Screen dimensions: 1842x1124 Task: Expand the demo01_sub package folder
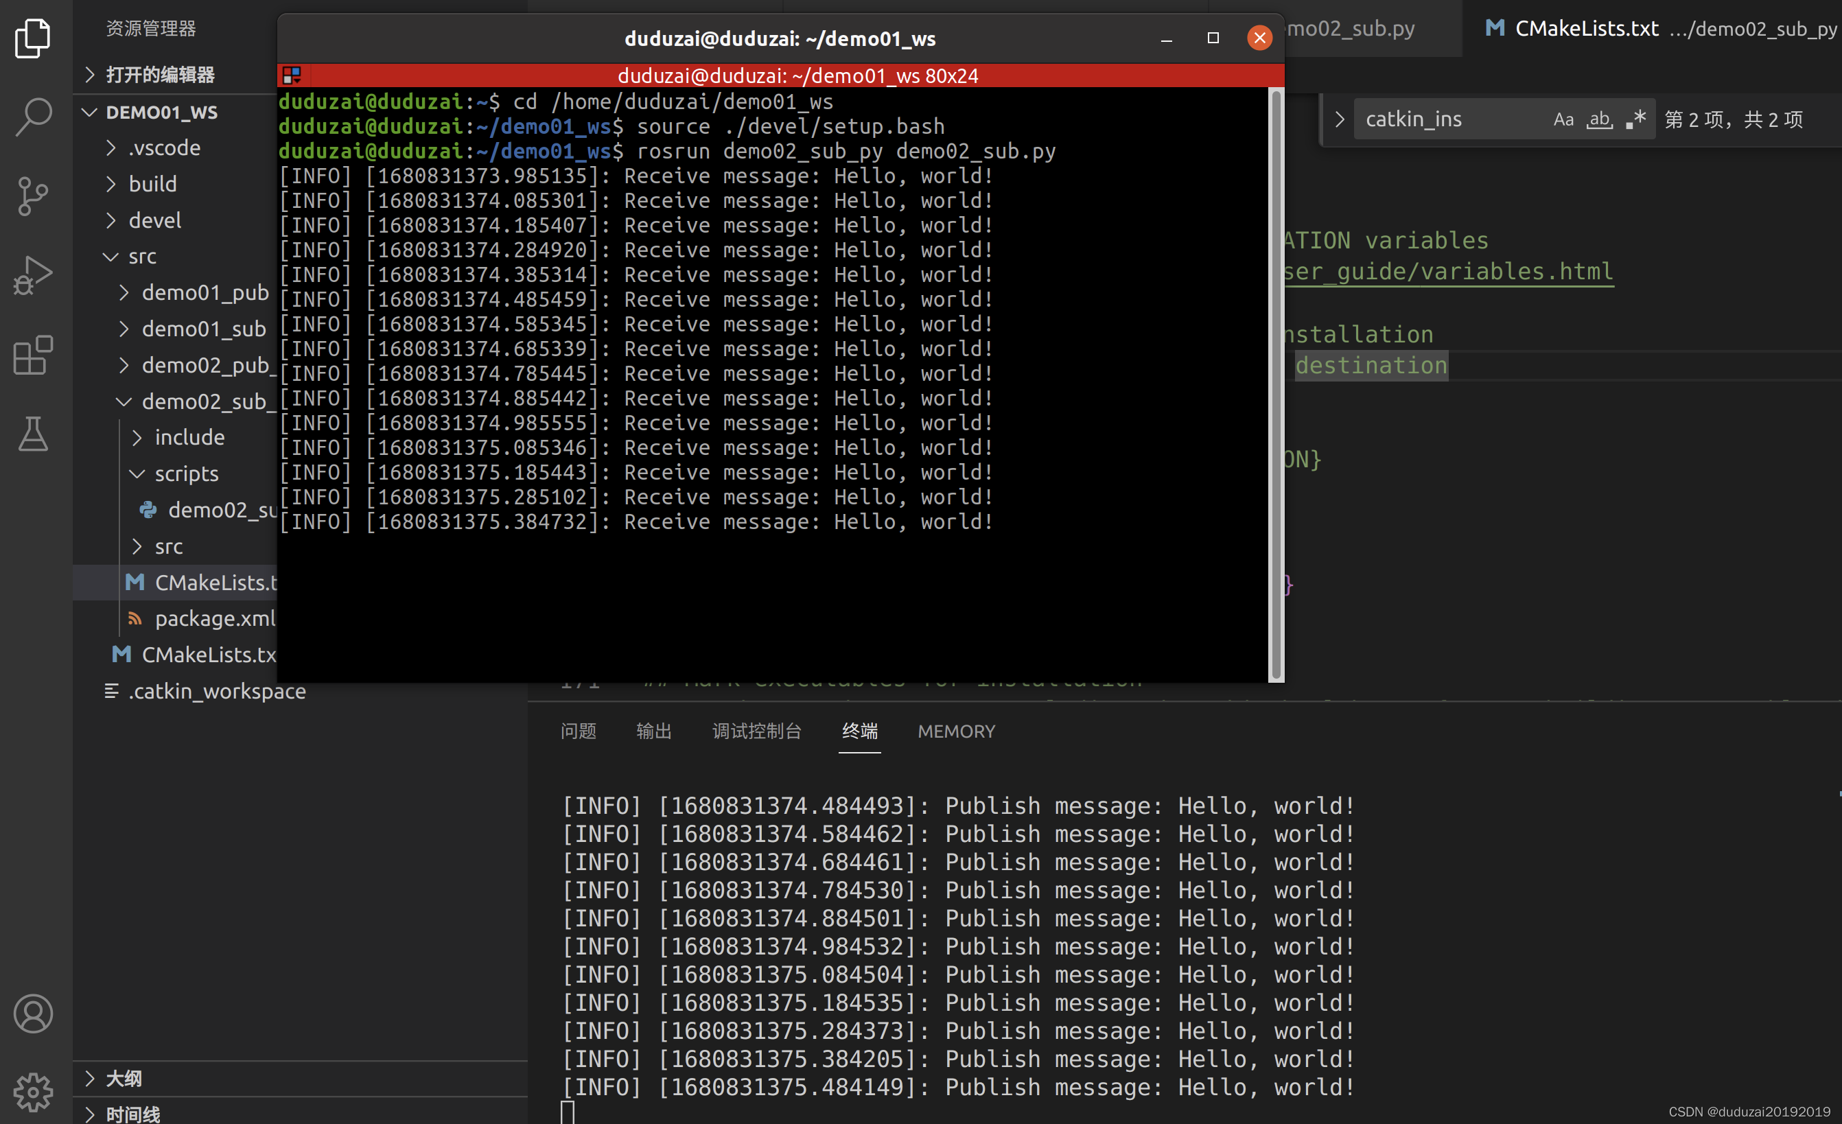[x=124, y=329]
